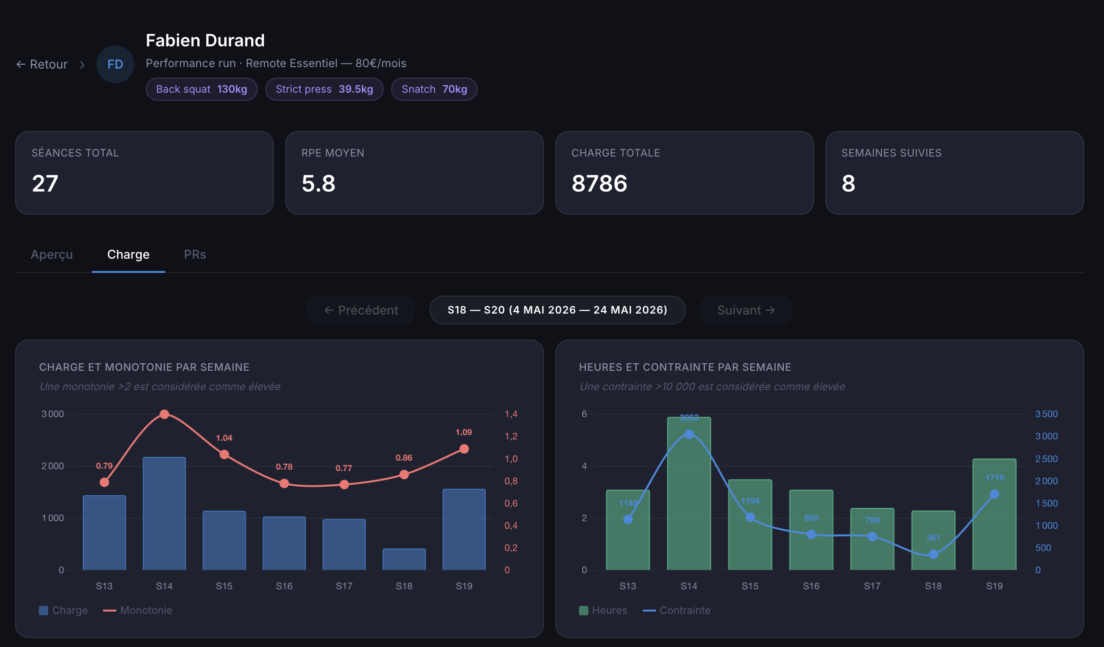This screenshot has width=1104, height=647.
Task: Select the Strict press 39.5kg badge
Action: tap(324, 89)
